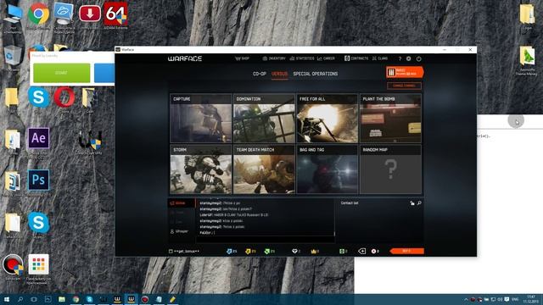543x305 pixels.
Task: Show hidden system tray icons chevron
Action: point(466,299)
